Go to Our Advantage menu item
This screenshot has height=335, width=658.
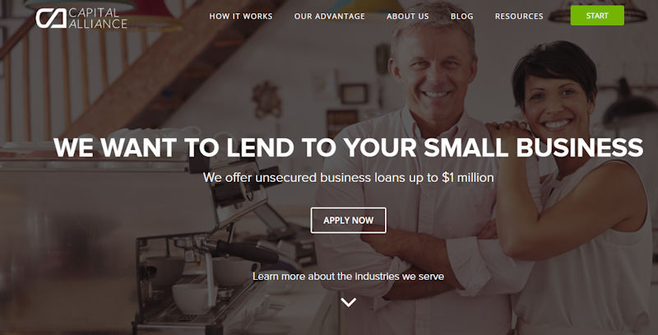[330, 16]
